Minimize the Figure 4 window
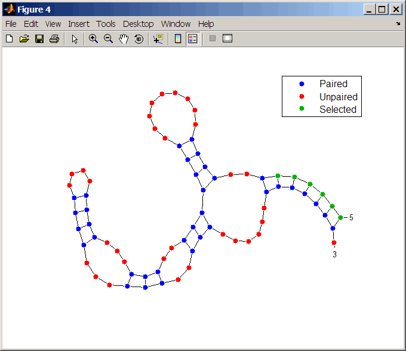This screenshot has height=351, width=406. coord(369,10)
